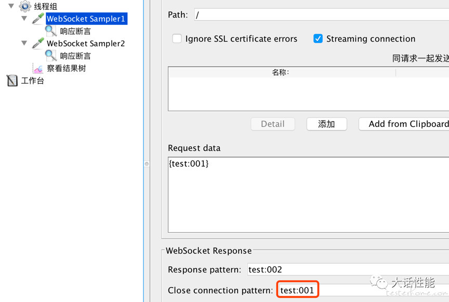Click into the Request data text area

(308, 195)
